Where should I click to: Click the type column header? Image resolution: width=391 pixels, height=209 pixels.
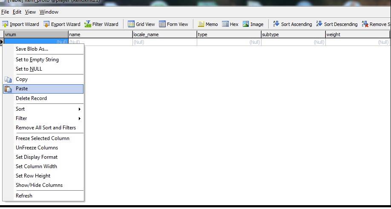click(229, 34)
